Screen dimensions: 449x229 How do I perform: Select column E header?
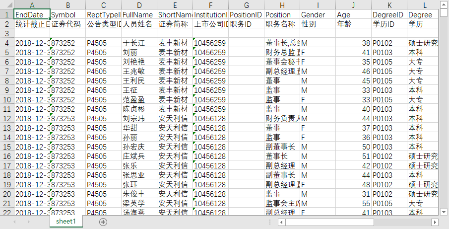click(175, 5)
